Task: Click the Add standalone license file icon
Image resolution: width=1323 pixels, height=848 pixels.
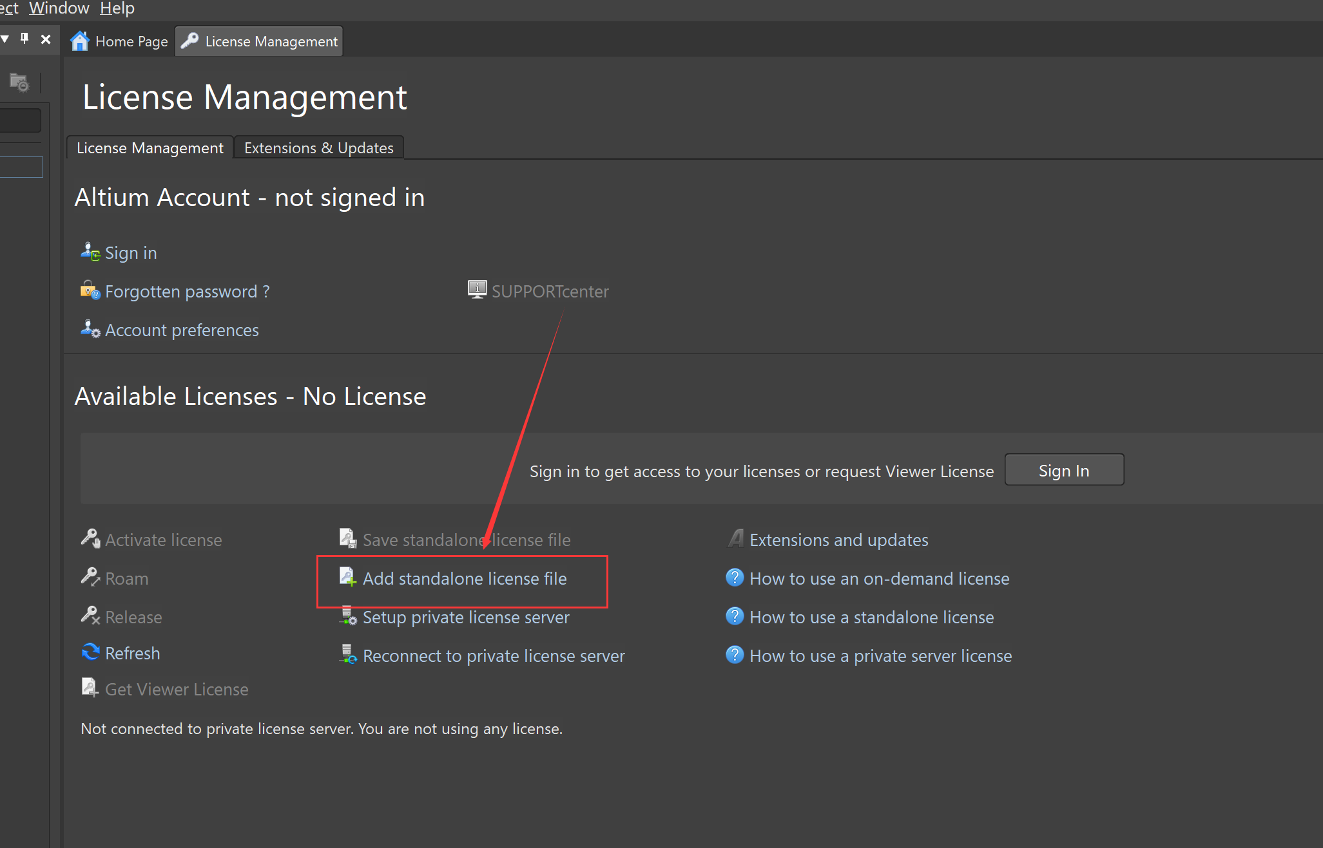Action: [348, 577]
